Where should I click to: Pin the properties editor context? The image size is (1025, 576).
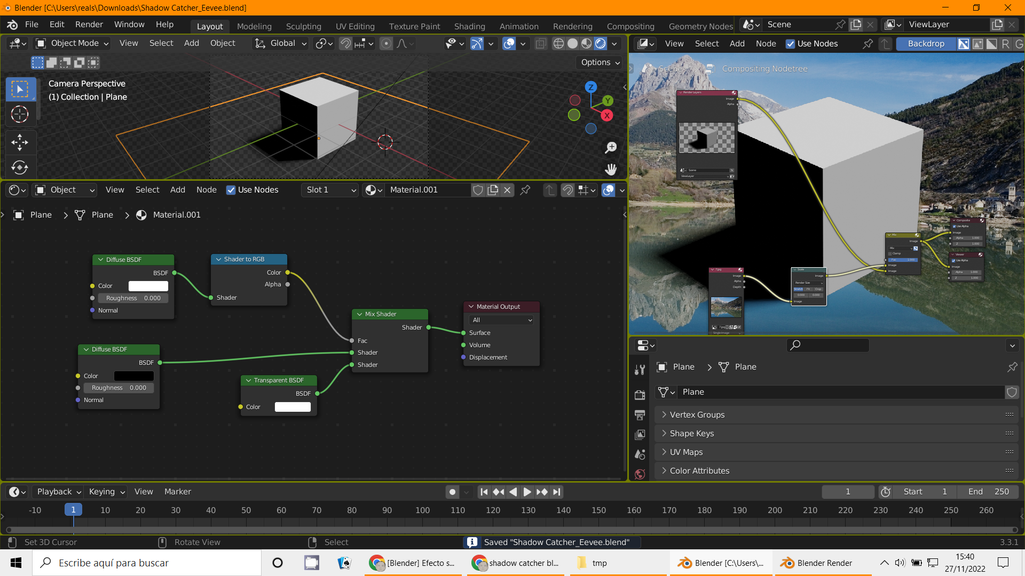(x=1012, y=367)
